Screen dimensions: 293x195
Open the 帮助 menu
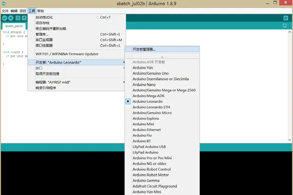tap(41, 11)
